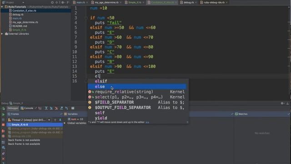Click the Step Over icon
Screen dimensions: 291x164
pyautogui.click(x=46, y=108)
